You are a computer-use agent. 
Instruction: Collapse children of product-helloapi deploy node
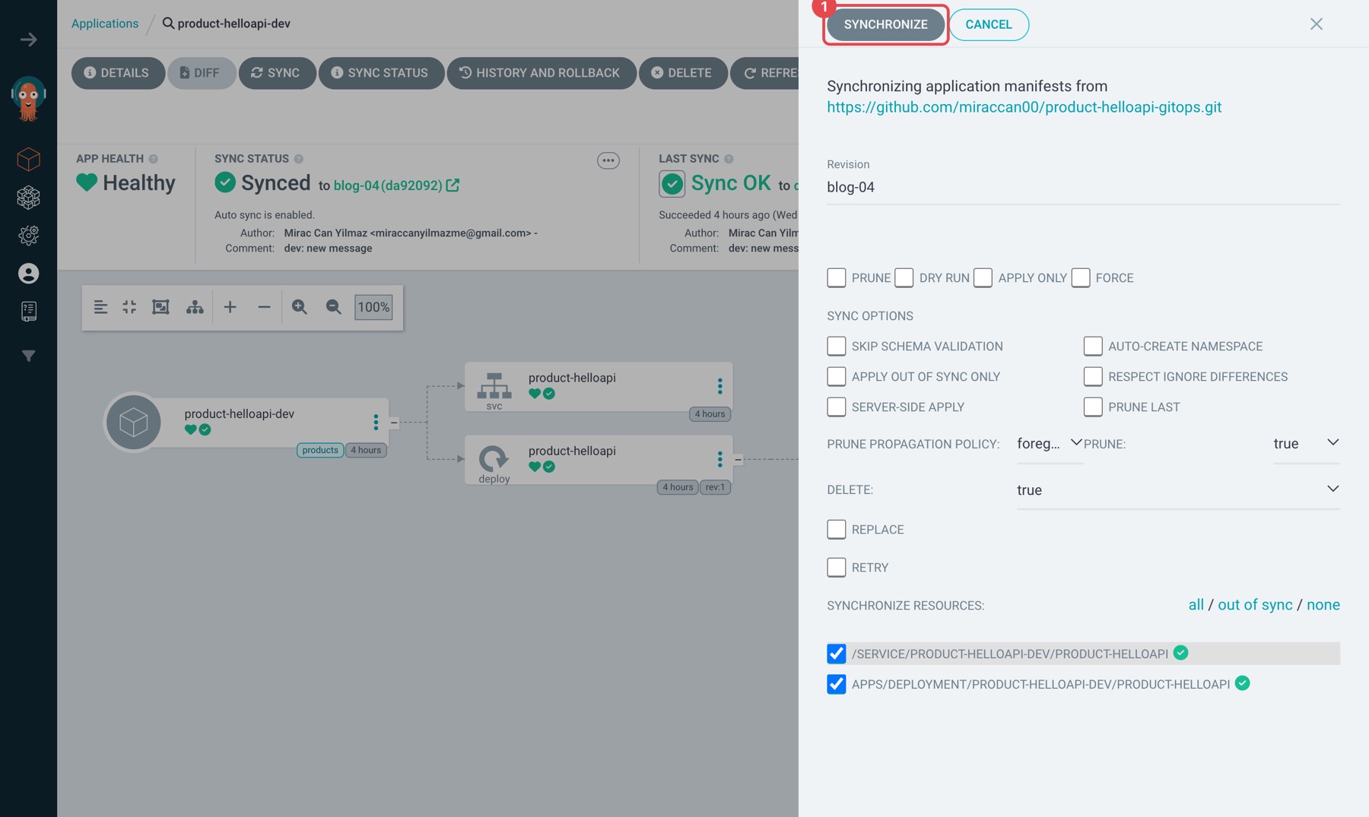(x=738, y=460)
